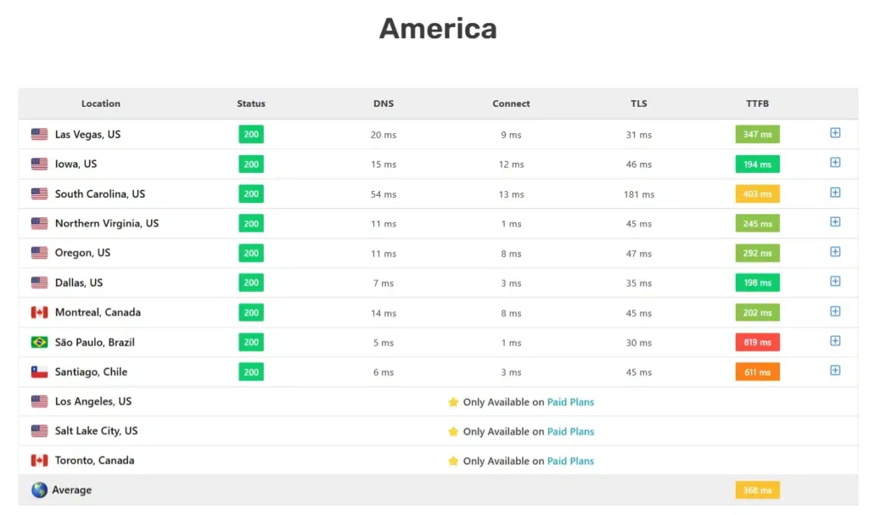
Task: Expand details for Iowa, US row
Action: pos(835,162)
